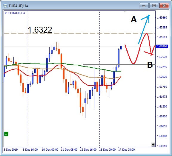This screenshot has width=172, height=156.
Task: Click the 1.60380 price scale value
Action: [x=162, y=136]
